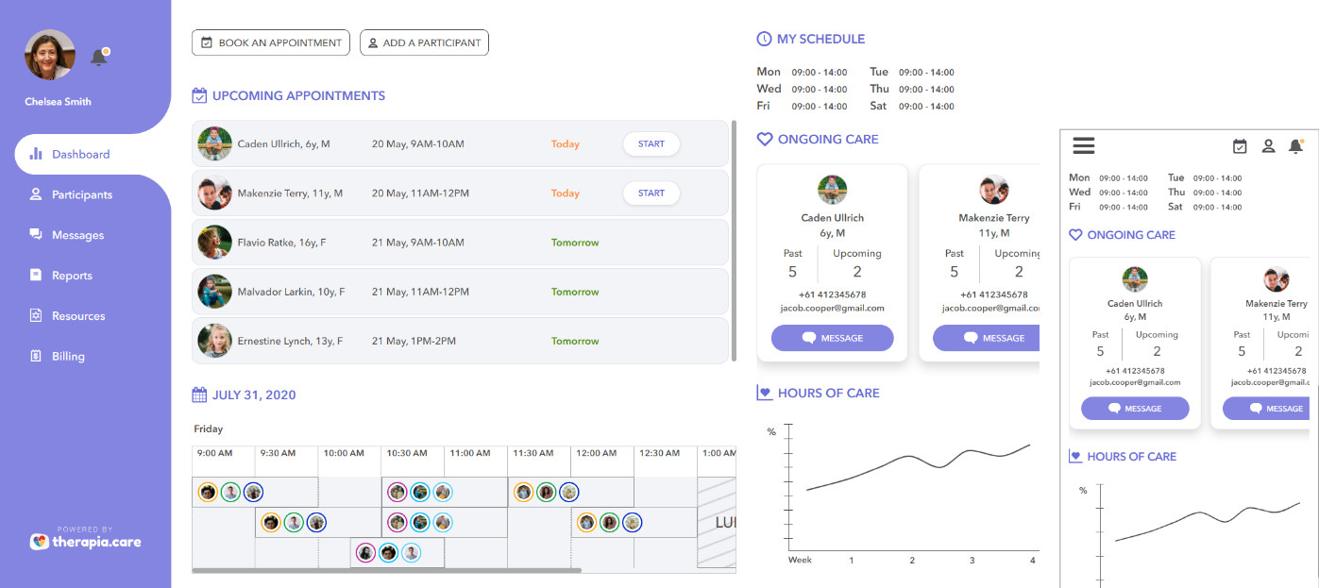This screenshot has width=1319, height=588.
Task: Open the Reports sidebar item
Action: tap(72, 276)
